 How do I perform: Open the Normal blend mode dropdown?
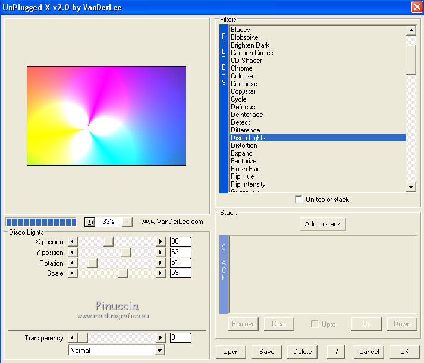(x=160, y=351)
